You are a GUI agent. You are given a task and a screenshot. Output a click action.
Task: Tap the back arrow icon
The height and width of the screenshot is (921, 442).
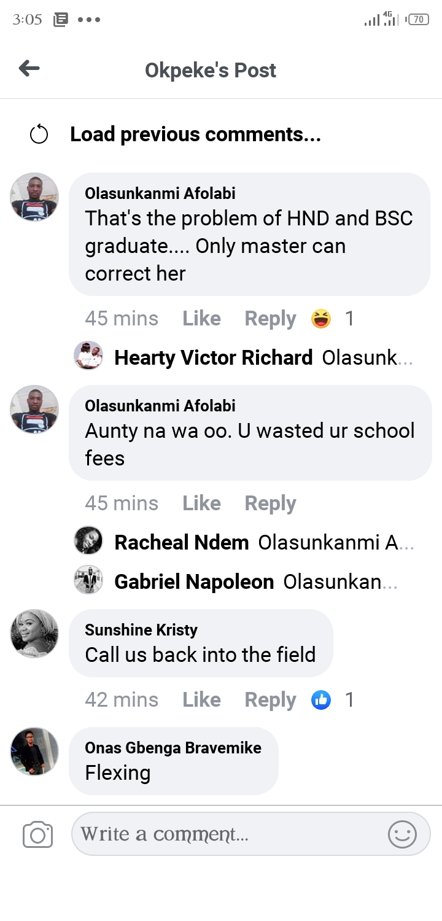click(x=29, y=69)
